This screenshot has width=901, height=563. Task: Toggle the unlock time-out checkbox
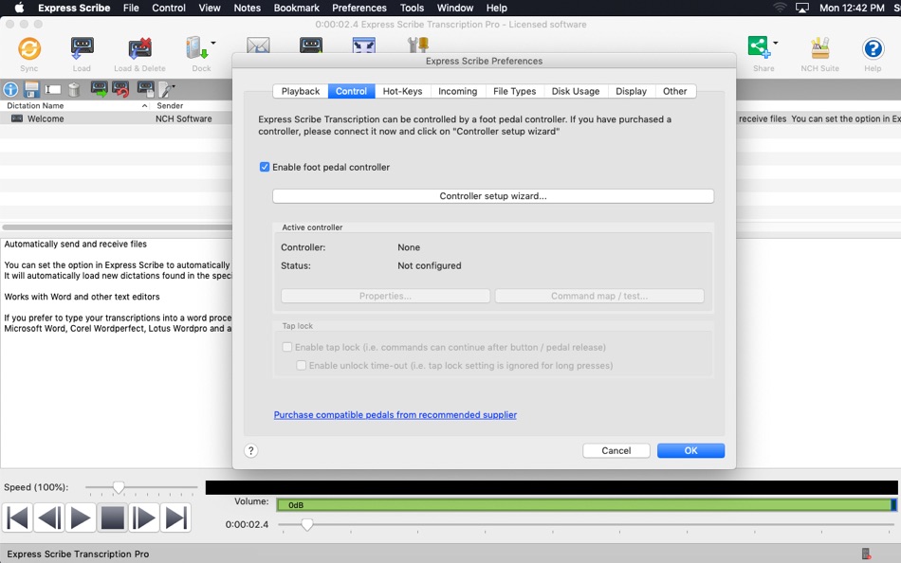pos(301,365)
